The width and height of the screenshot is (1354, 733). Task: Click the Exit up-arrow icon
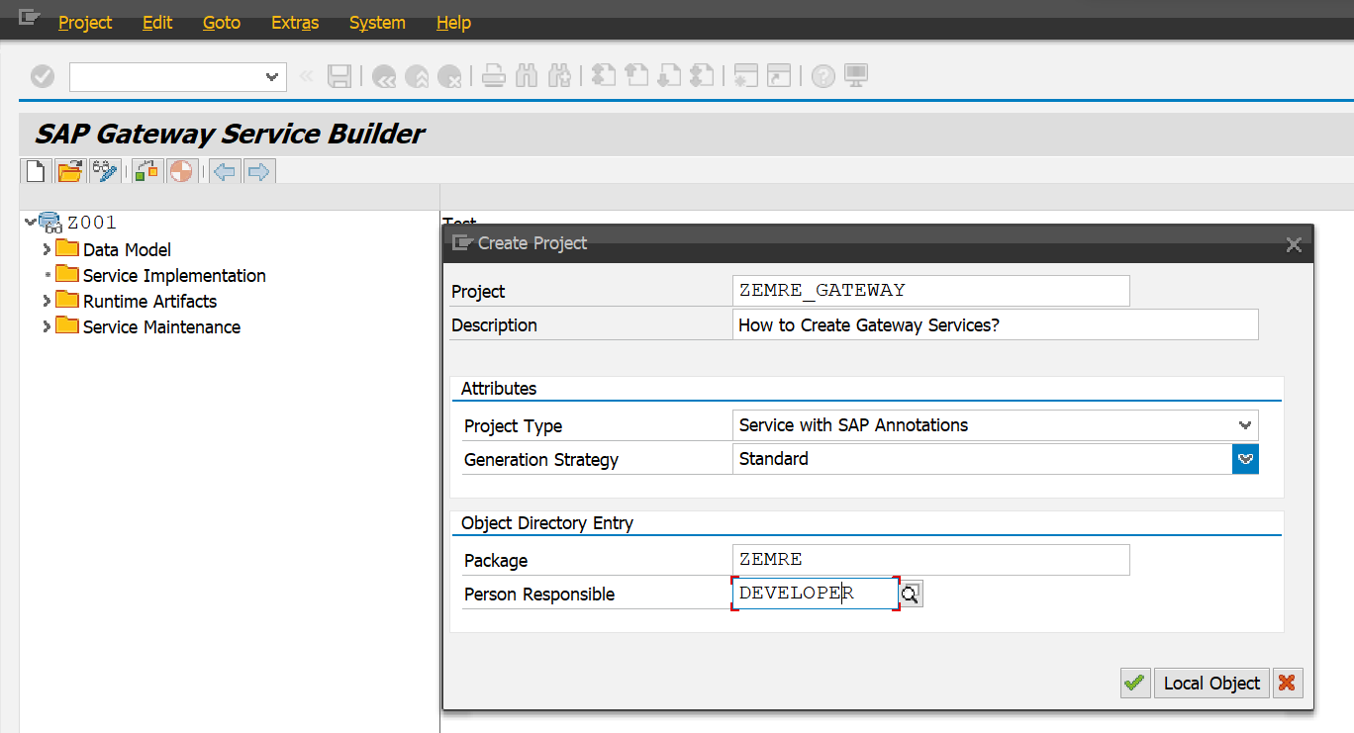(x=417, y=76)
